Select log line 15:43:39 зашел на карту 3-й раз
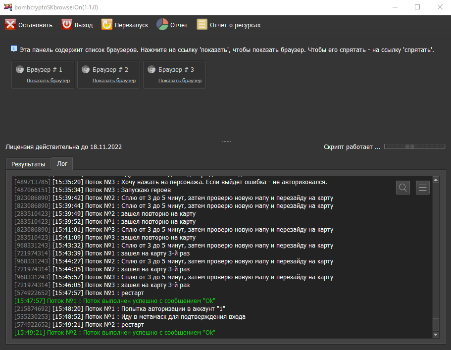451x350 pixels. coord(102,253)
